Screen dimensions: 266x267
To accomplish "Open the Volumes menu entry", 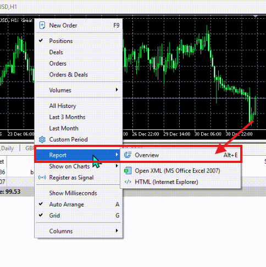I will click(x=79, y=90).
